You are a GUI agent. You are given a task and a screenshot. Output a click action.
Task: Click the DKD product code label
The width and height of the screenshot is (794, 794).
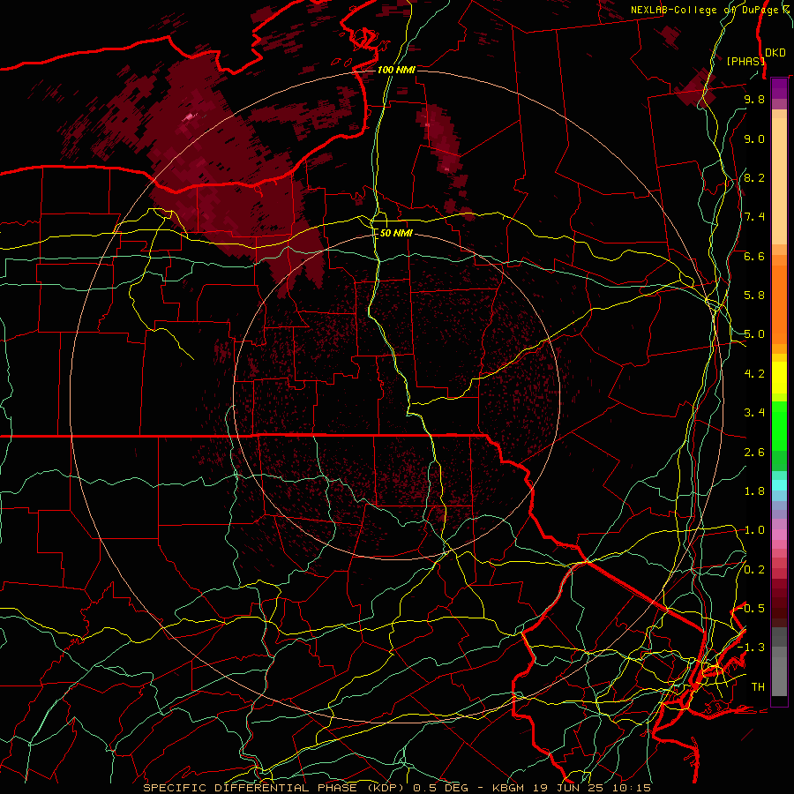pyautogui.click(x=775, y=53)
